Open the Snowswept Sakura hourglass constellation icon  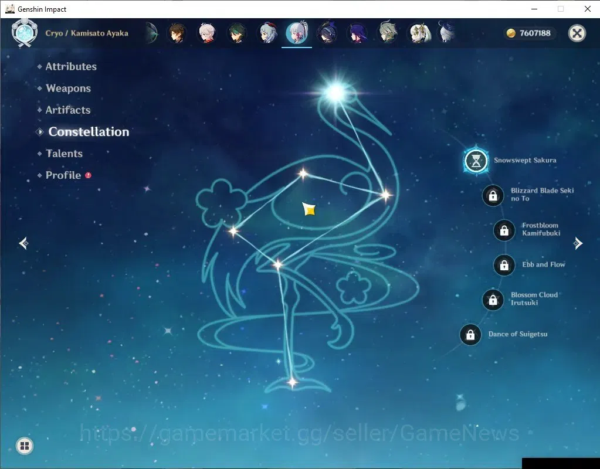[x=476, y=161]
